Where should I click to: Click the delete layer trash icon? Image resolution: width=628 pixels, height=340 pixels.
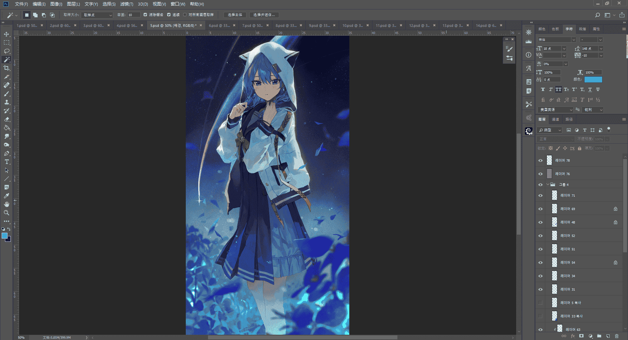point(617,336)
